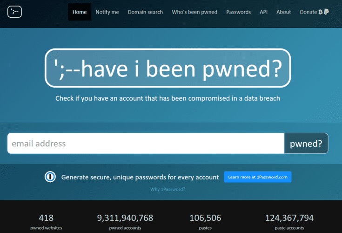Open Domain search in navigation
The width and height of the screenshot is (342, 233).
click(145, 12)
